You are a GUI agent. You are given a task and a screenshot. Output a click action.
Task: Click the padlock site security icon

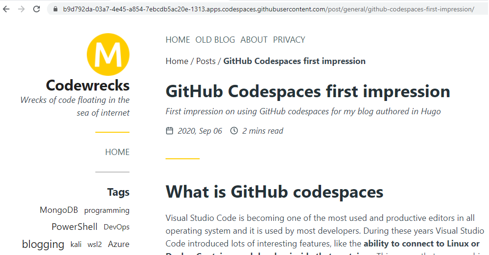[x=55, y=9]
